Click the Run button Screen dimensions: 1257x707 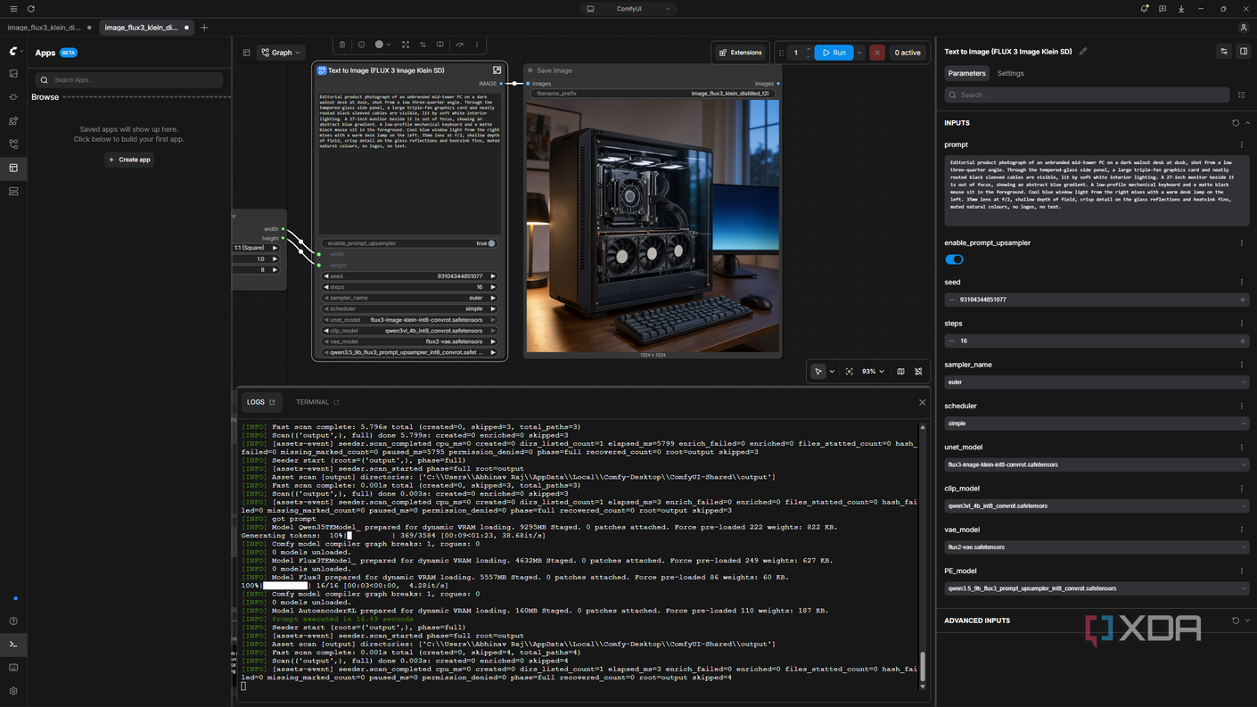[x=834, y=53]
